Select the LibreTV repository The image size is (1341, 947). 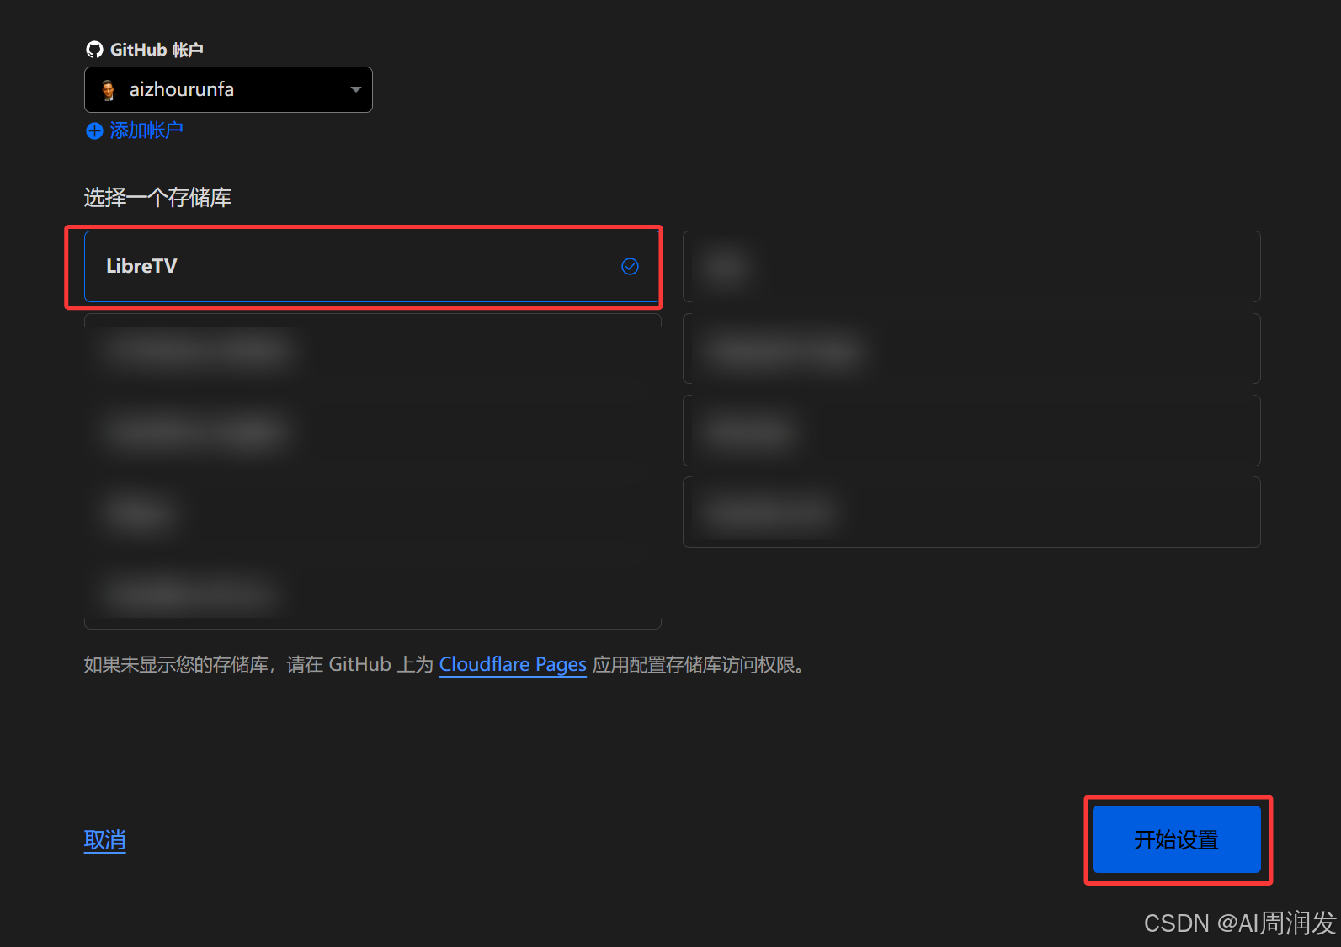coord(372,266)
